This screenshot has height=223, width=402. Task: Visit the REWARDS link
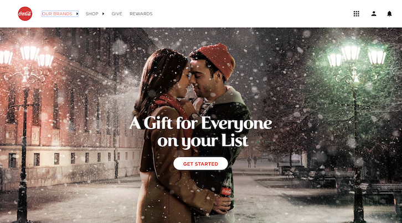click(x=141, y=14)
